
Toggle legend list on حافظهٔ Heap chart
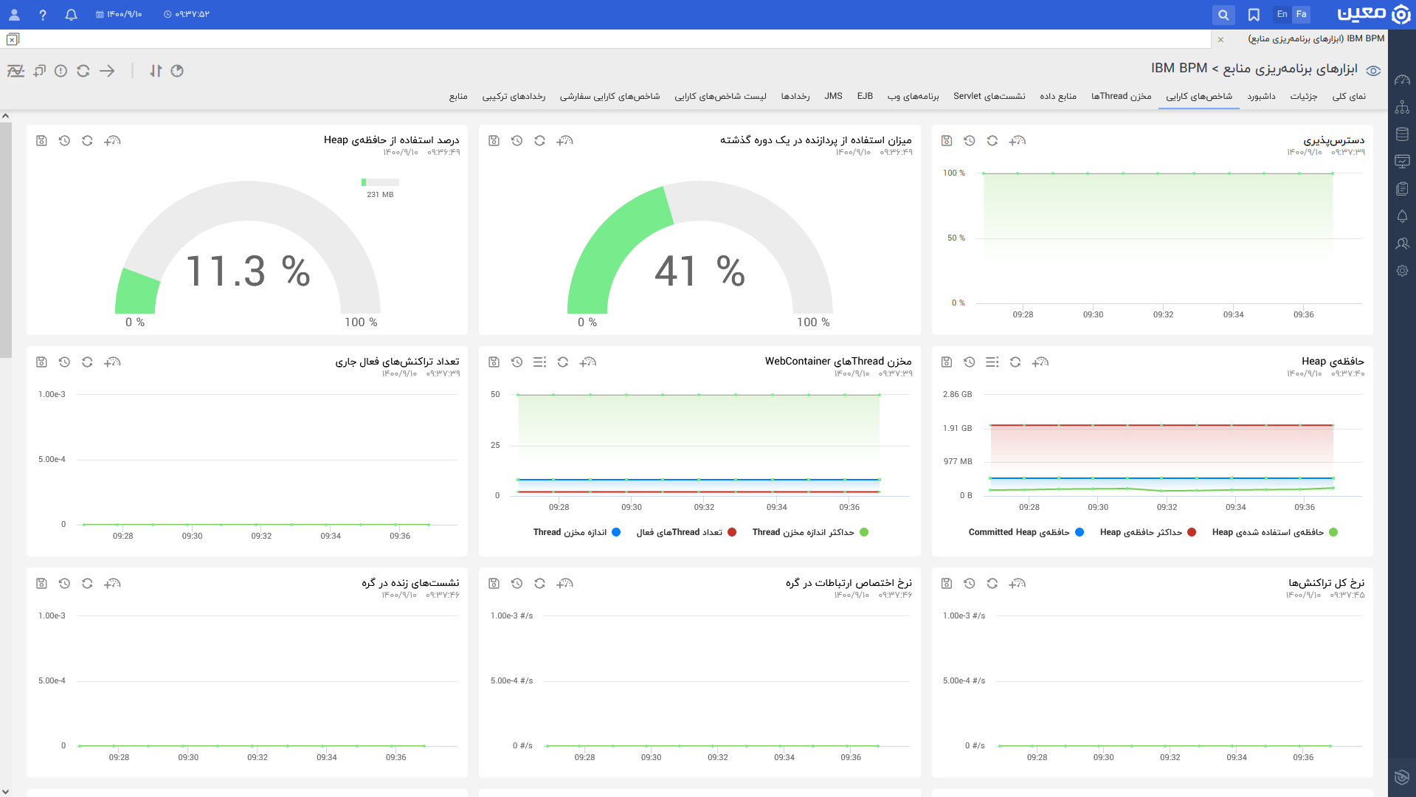pos(992,362)
